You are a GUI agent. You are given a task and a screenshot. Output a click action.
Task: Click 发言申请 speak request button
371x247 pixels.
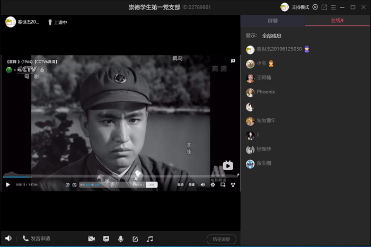36,239
